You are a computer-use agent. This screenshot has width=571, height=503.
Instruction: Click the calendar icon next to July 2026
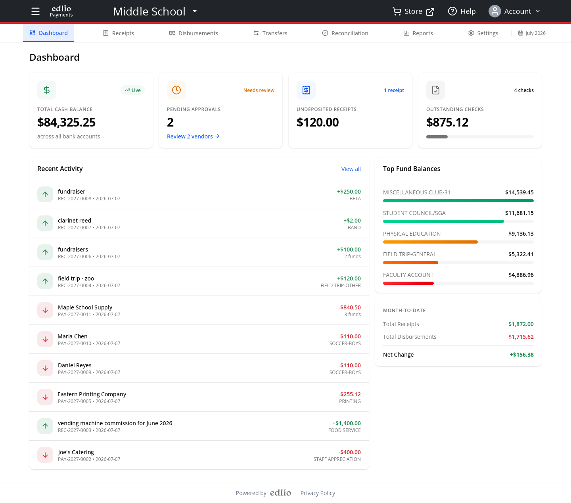pyautogui.click(x=521, y=33)
